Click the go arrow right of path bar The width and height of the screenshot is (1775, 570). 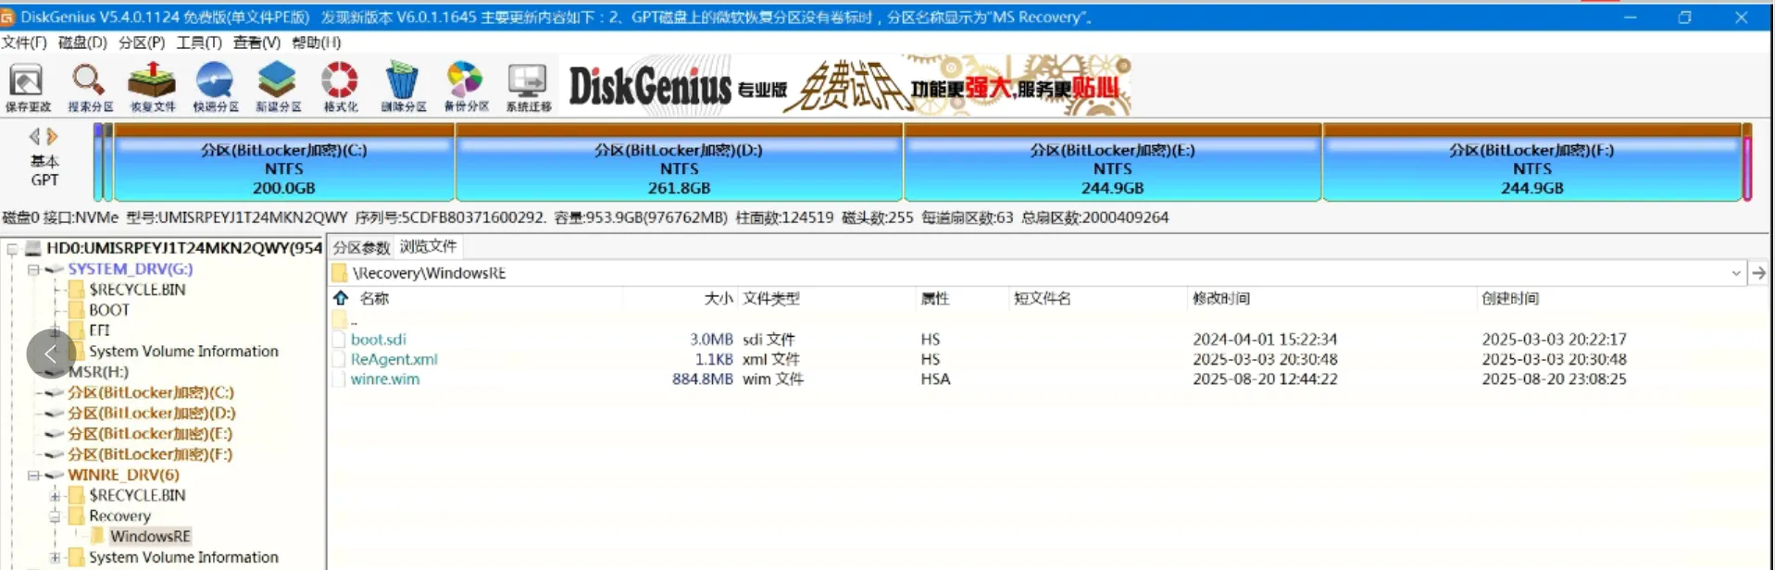point(1758,273)
